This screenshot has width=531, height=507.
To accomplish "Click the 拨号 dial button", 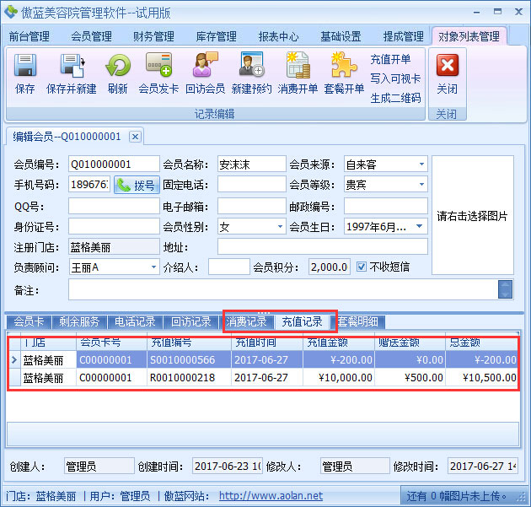I will [137, 185].
